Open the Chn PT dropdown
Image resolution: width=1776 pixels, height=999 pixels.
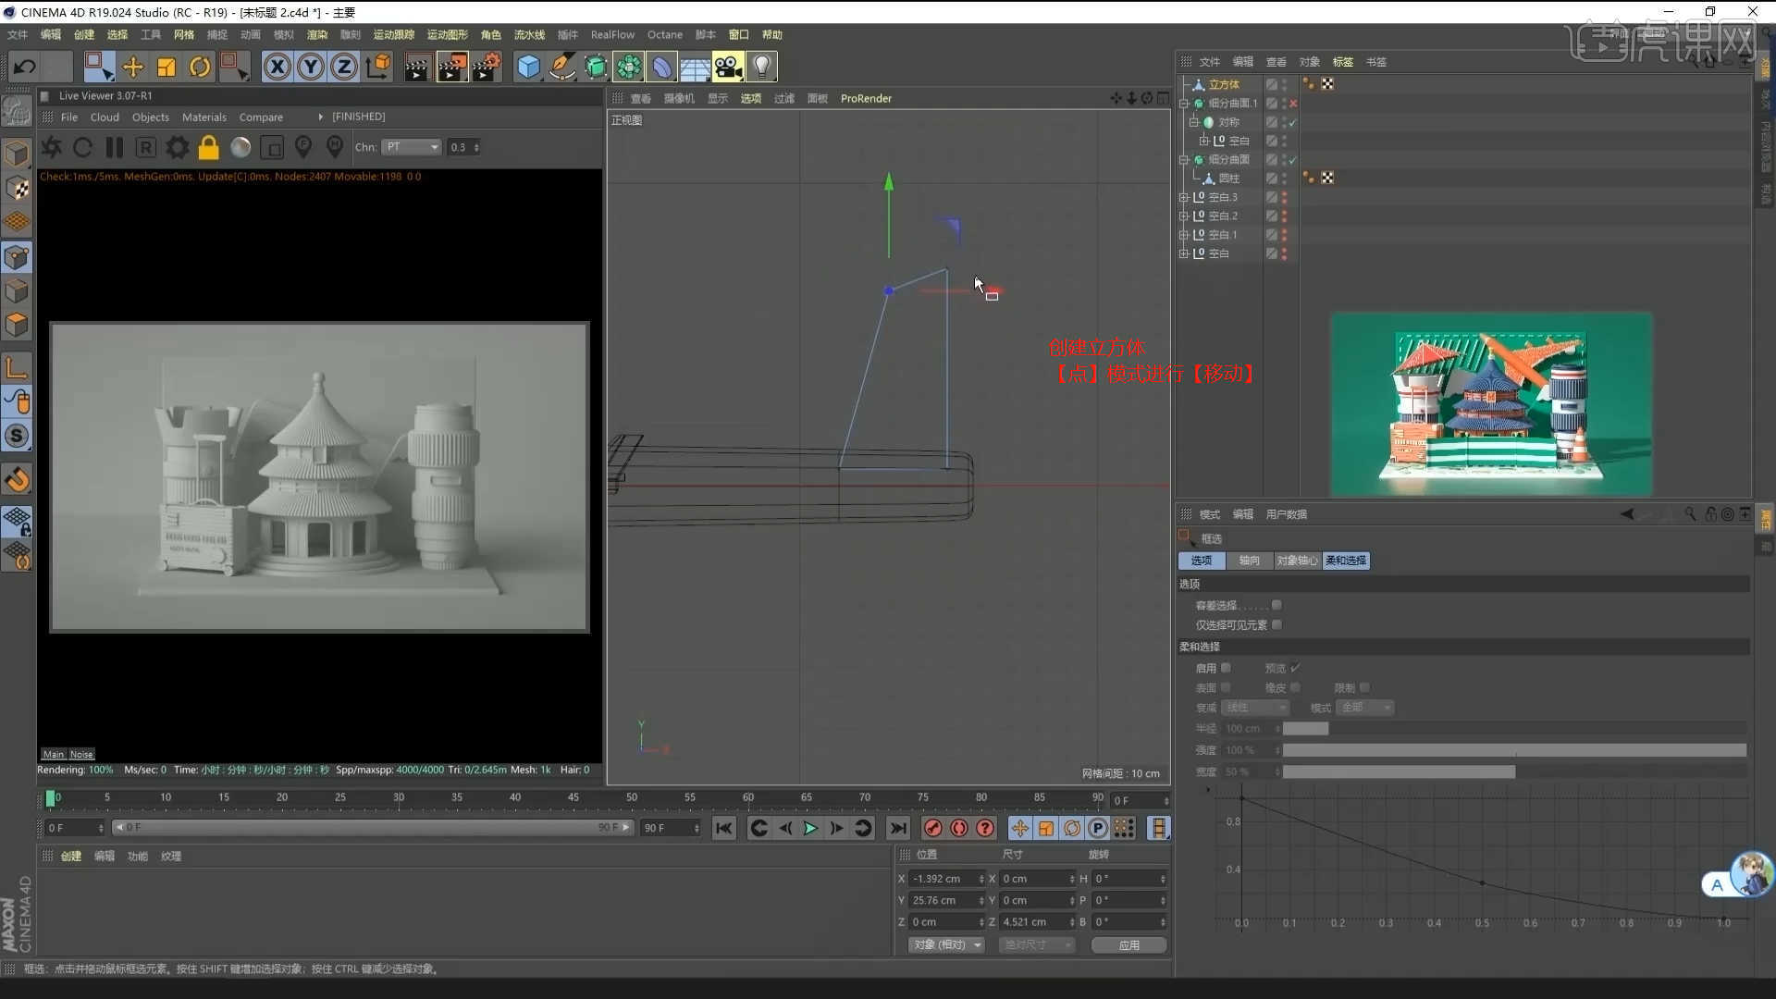(x=413, y=147)
